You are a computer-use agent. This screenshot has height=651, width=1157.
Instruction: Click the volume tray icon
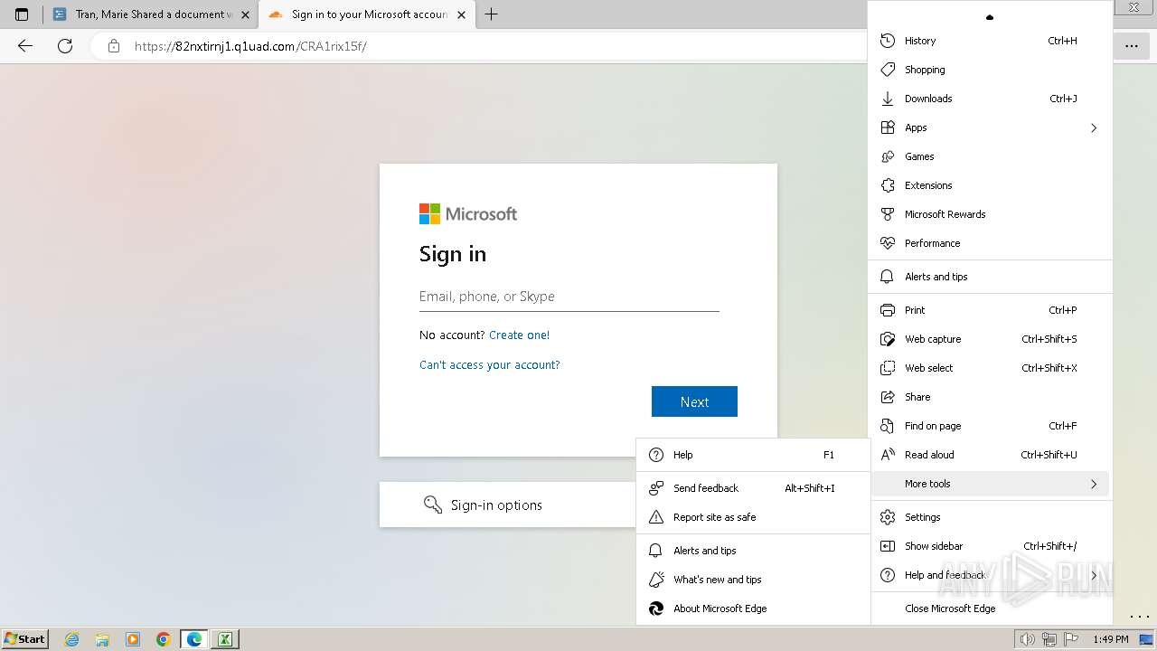[1028, 639]
